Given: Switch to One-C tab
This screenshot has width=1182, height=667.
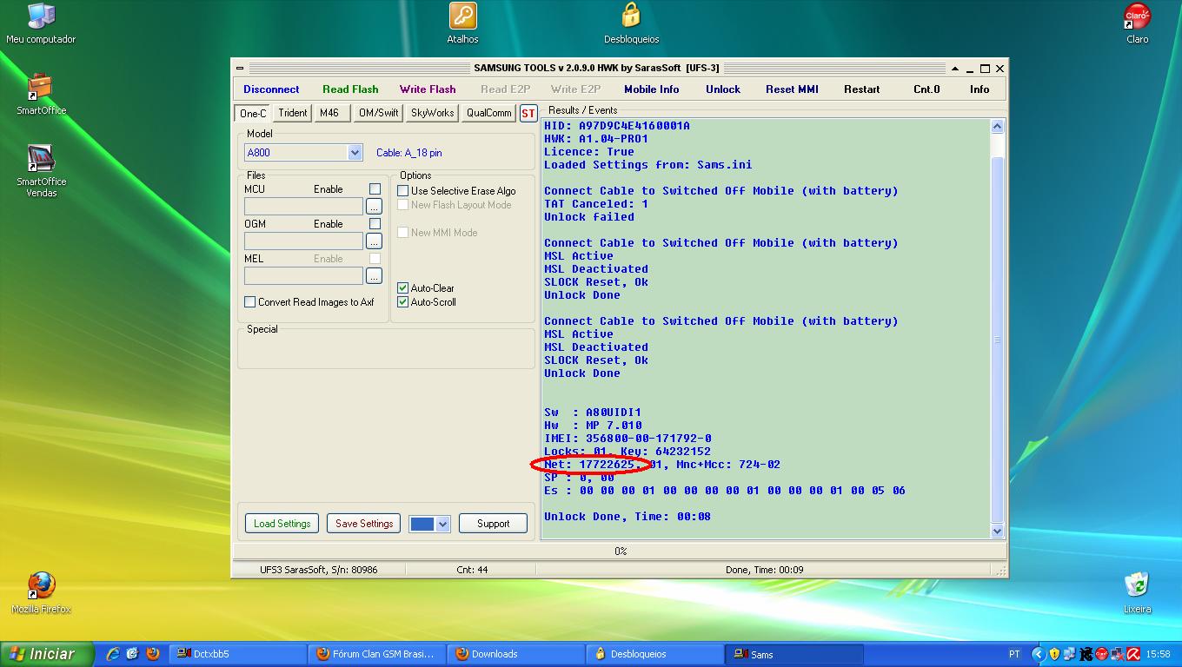Looking at the screenshot, I should point(253,113).
